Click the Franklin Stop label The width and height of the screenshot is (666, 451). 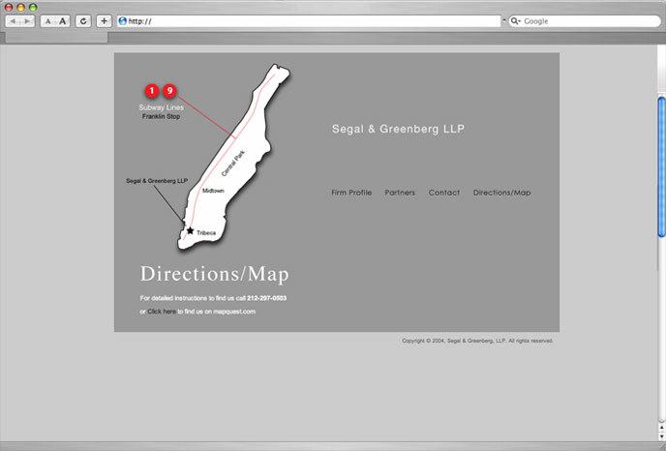(x=161, y=116)
